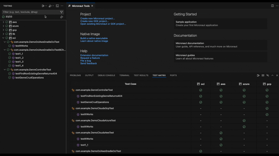Run tests from the Test Matrix panel toolbar
The image size is (279, 156).
258,76
